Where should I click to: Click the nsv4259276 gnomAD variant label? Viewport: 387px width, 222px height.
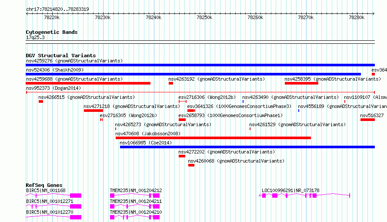[x=74, y=61]
